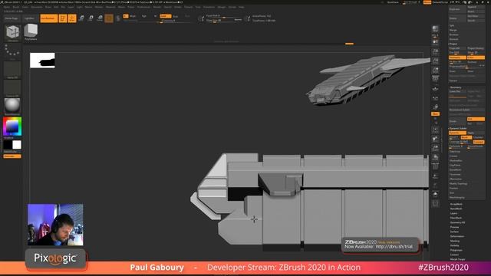Open the Alpha menu
This screenshot has height=276, width=491.
pyautogui.click(x=6, y=7)
